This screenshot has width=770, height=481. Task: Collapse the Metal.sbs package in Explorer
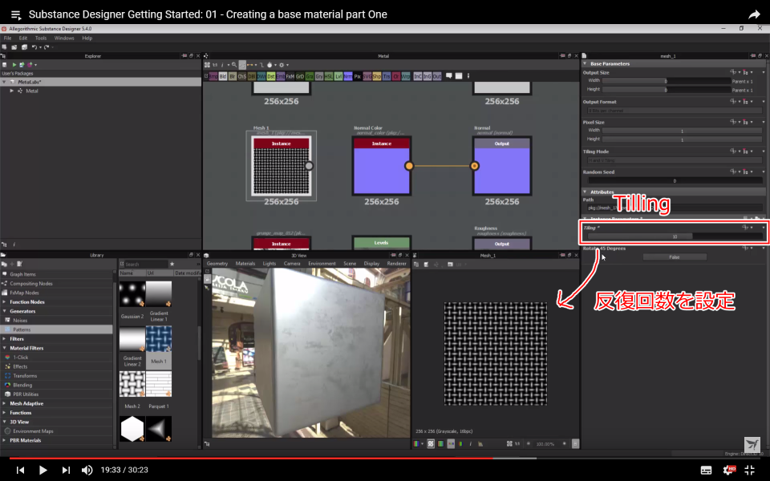[x=5, y=82]
